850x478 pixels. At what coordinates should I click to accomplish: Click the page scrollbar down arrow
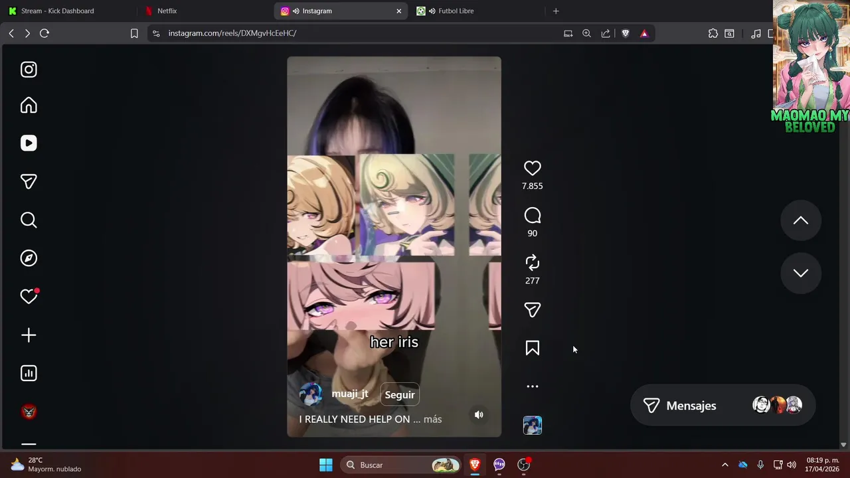coord(844,445)
